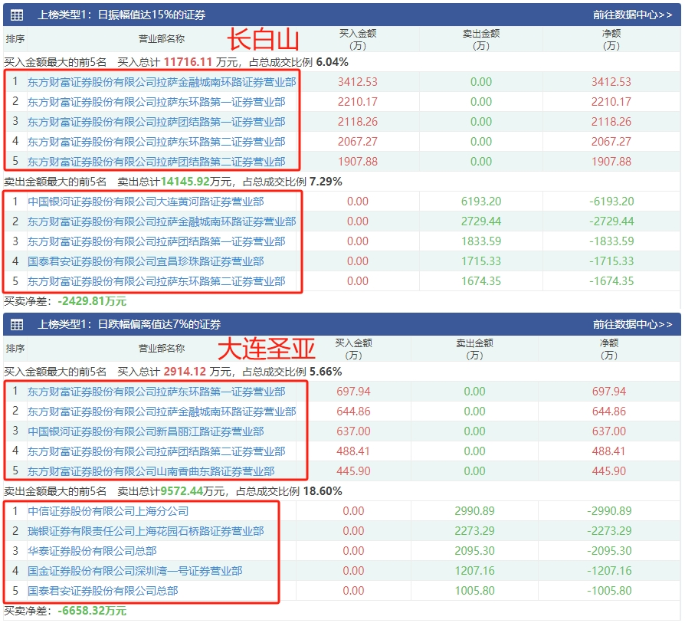
Task: Open the 拉萨东环路第一 branch link with 697.94 bought
Action: pyautogui.click(x=156, y=392)
